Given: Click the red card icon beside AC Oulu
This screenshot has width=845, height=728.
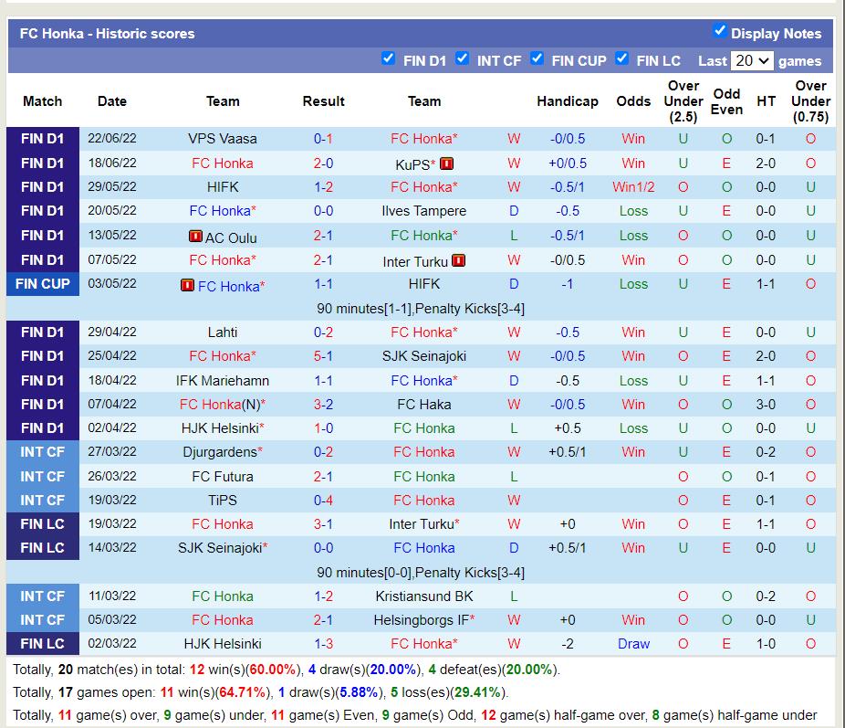Looking at the screenshot, I should [195, 237].
